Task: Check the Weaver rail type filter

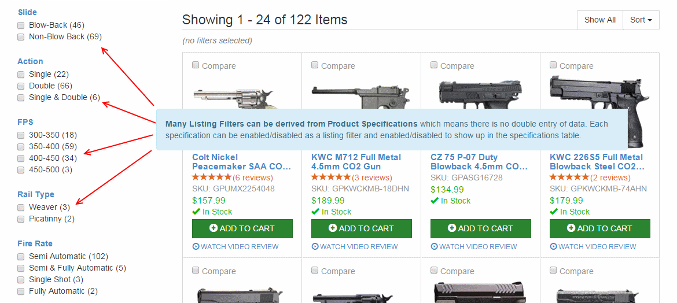Action: (x=21, y=208)
